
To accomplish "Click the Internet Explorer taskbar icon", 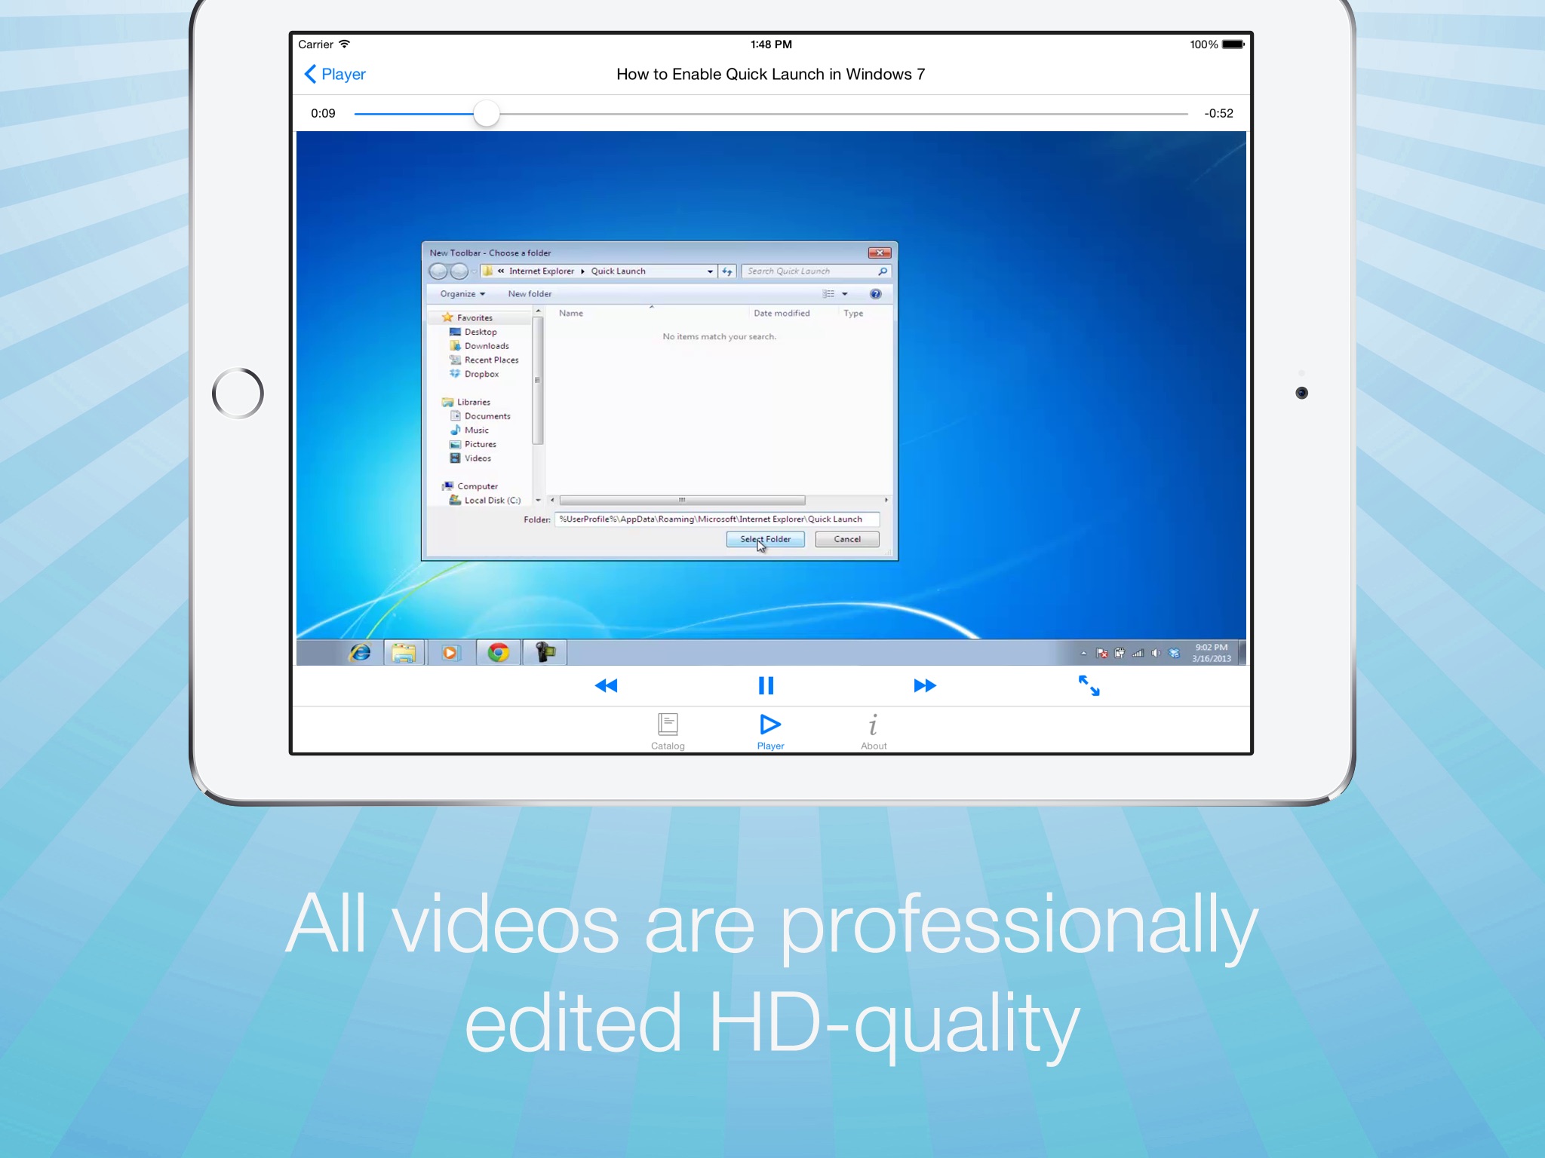I will tap(360, 652).
